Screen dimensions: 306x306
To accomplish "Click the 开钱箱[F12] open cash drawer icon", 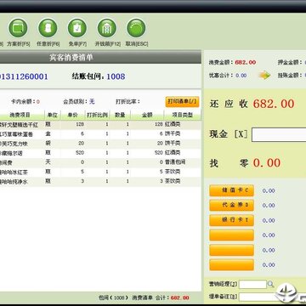I will (107, 28).
